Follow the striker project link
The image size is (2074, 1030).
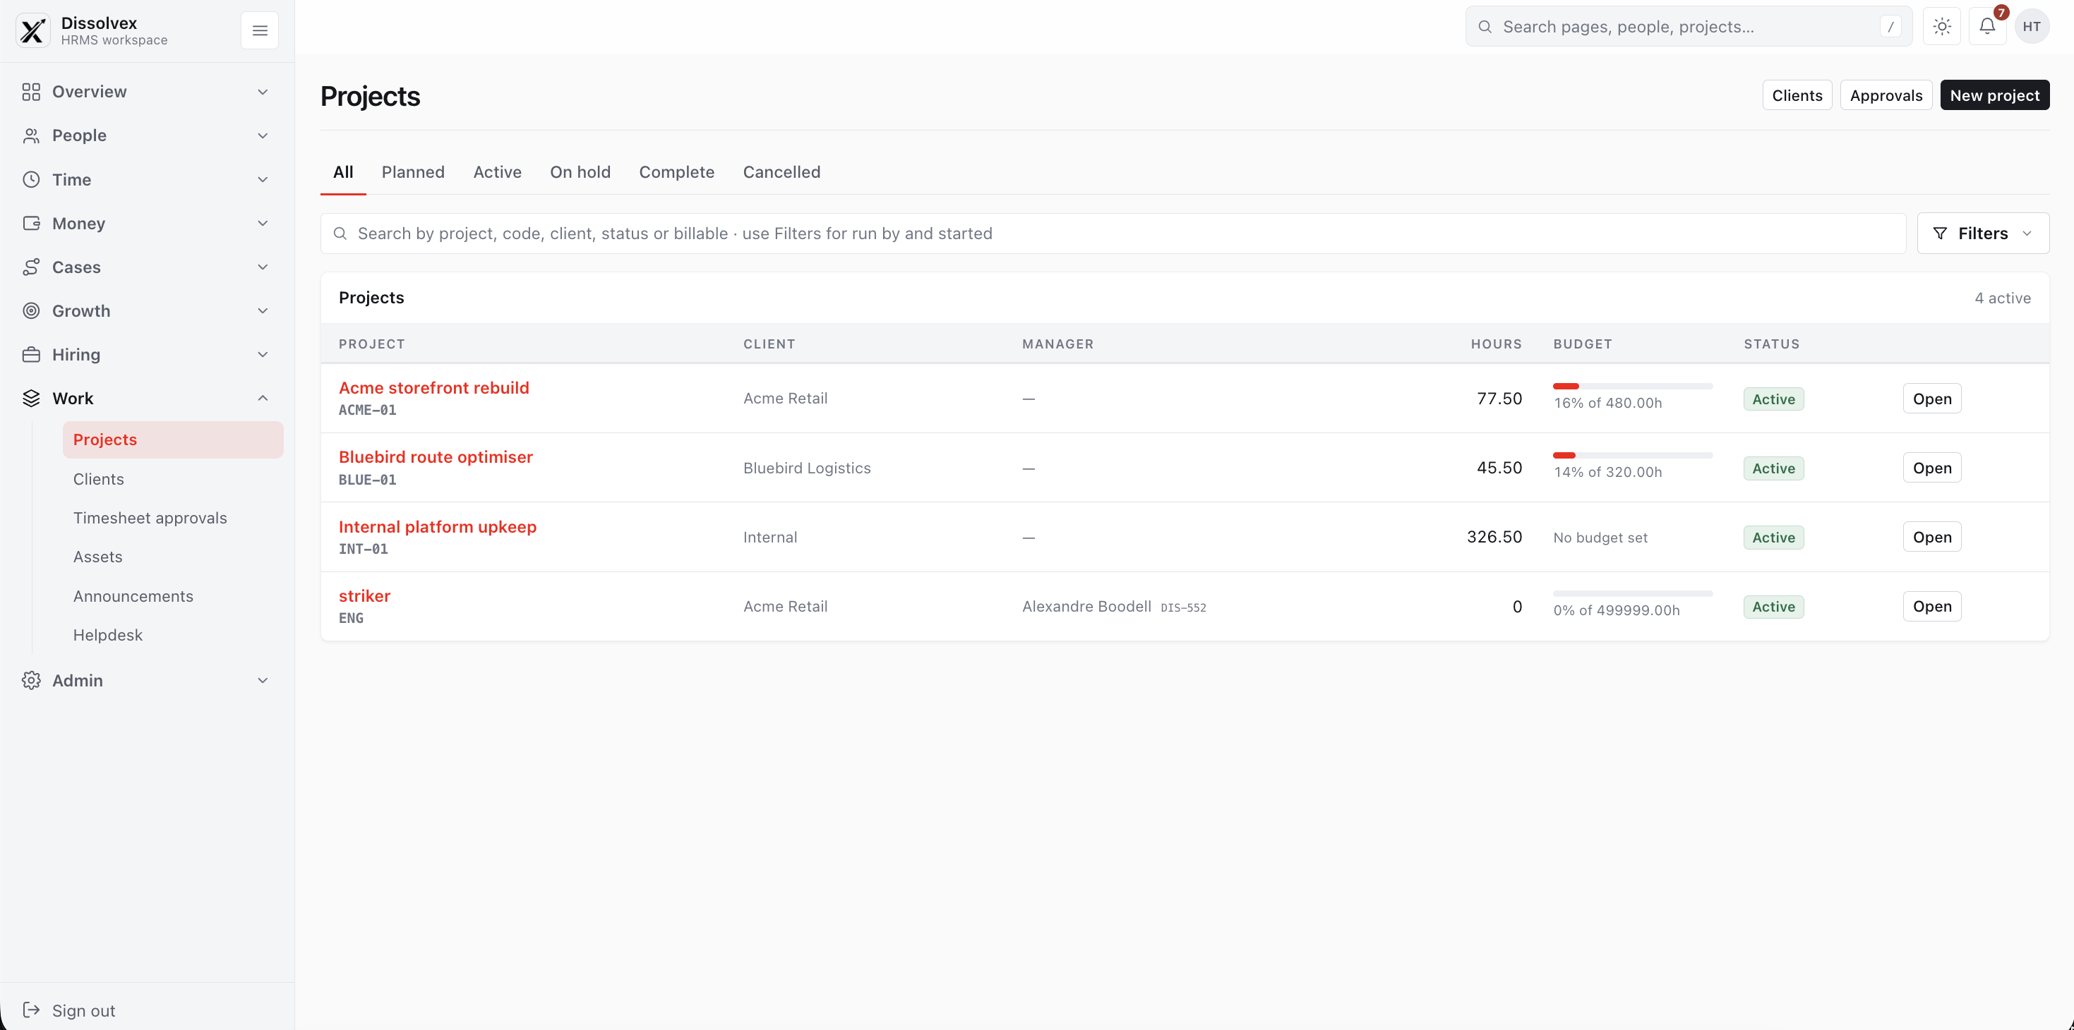tap(364, 596)
